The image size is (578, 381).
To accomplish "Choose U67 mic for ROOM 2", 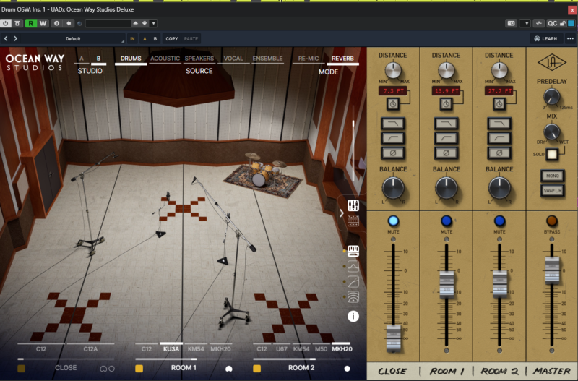I will click(282, 349).
